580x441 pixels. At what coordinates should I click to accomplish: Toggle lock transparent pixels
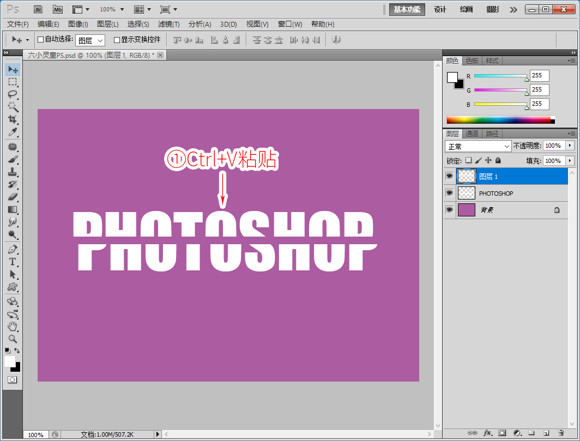[x=469, y=160]
